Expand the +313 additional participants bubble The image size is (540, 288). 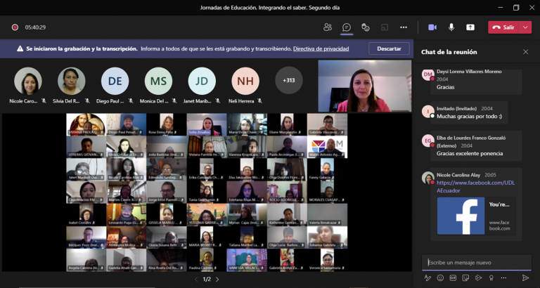pyautogui.click(x=288, y=80)
